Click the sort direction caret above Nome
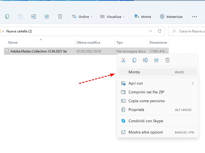Screen dimensions: 205x153 [41, 40]
